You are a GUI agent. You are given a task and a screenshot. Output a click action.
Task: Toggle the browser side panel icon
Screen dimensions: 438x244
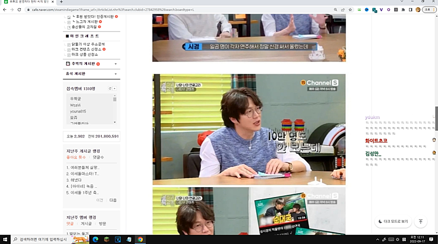coord(410,9)
